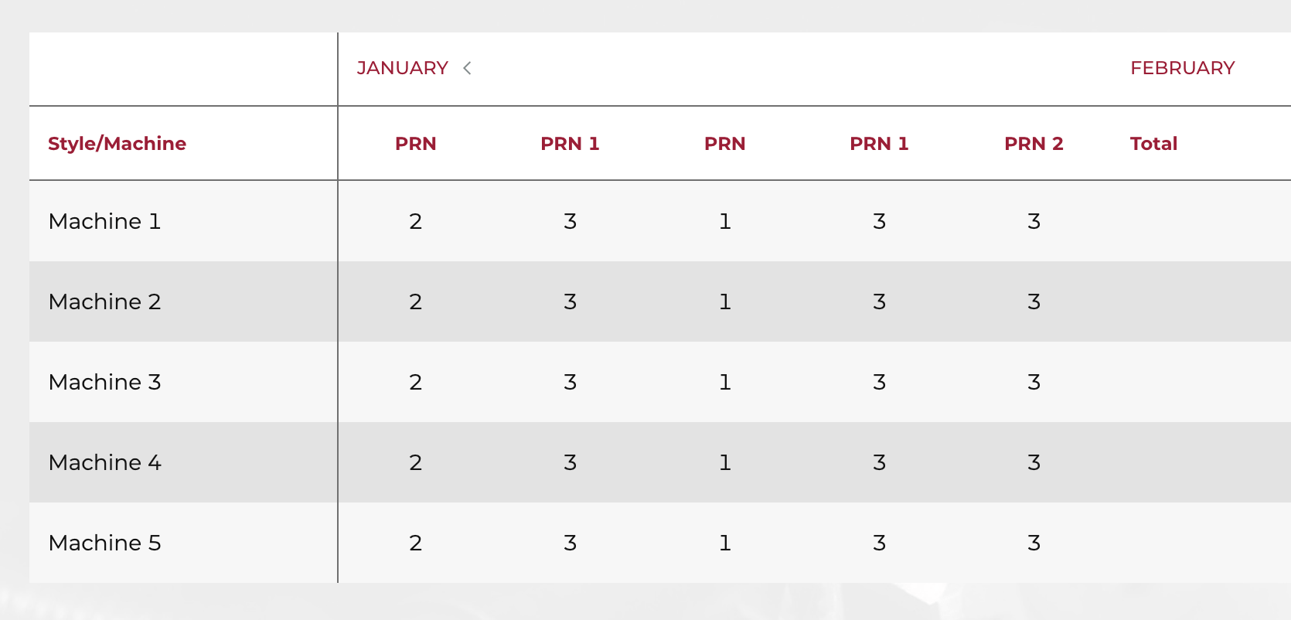Click the Total column header
This screenshot has width=1291, height=620.
pos(1153,144)
